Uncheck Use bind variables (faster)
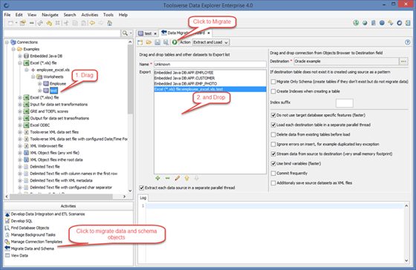The width and height of the screenshot is (416, 270). 273,164
